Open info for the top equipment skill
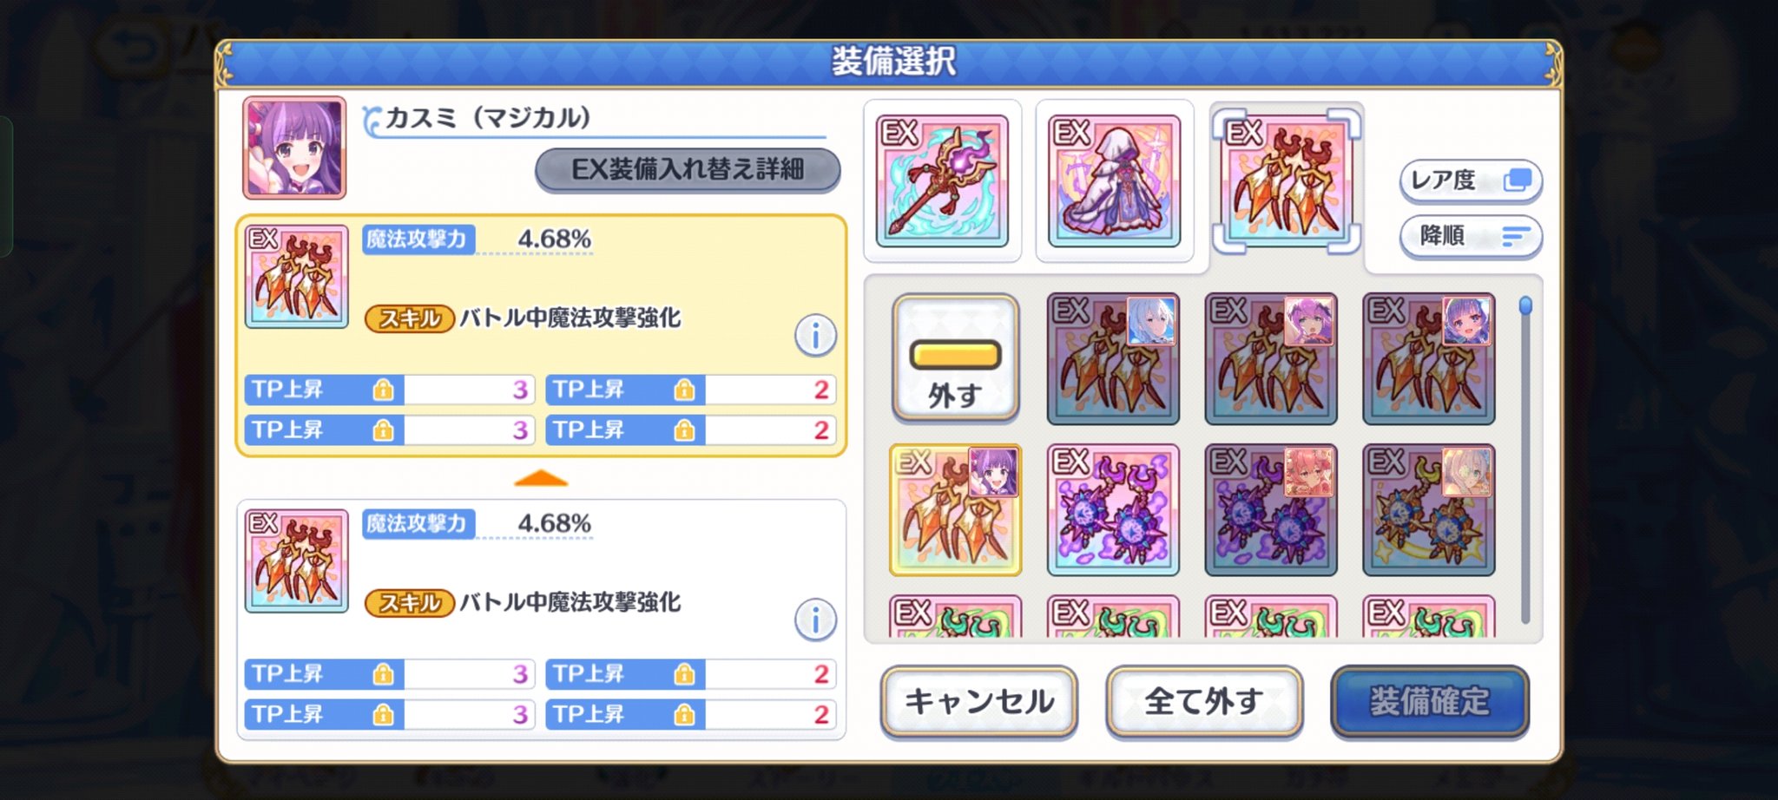The width and height of the screenshot is (1778, 800). click(x=815, y=335)
